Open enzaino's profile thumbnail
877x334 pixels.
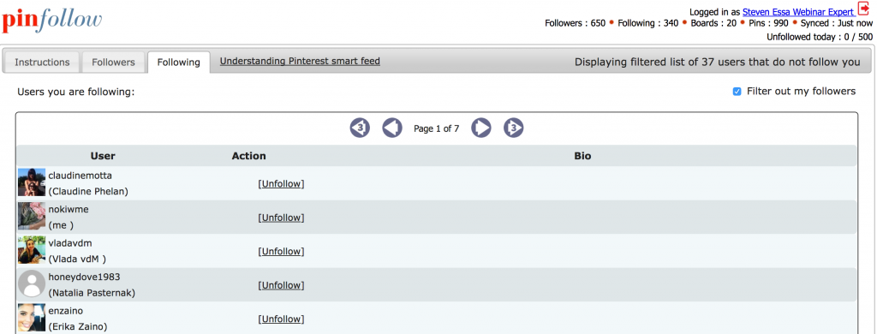point(32,317)
